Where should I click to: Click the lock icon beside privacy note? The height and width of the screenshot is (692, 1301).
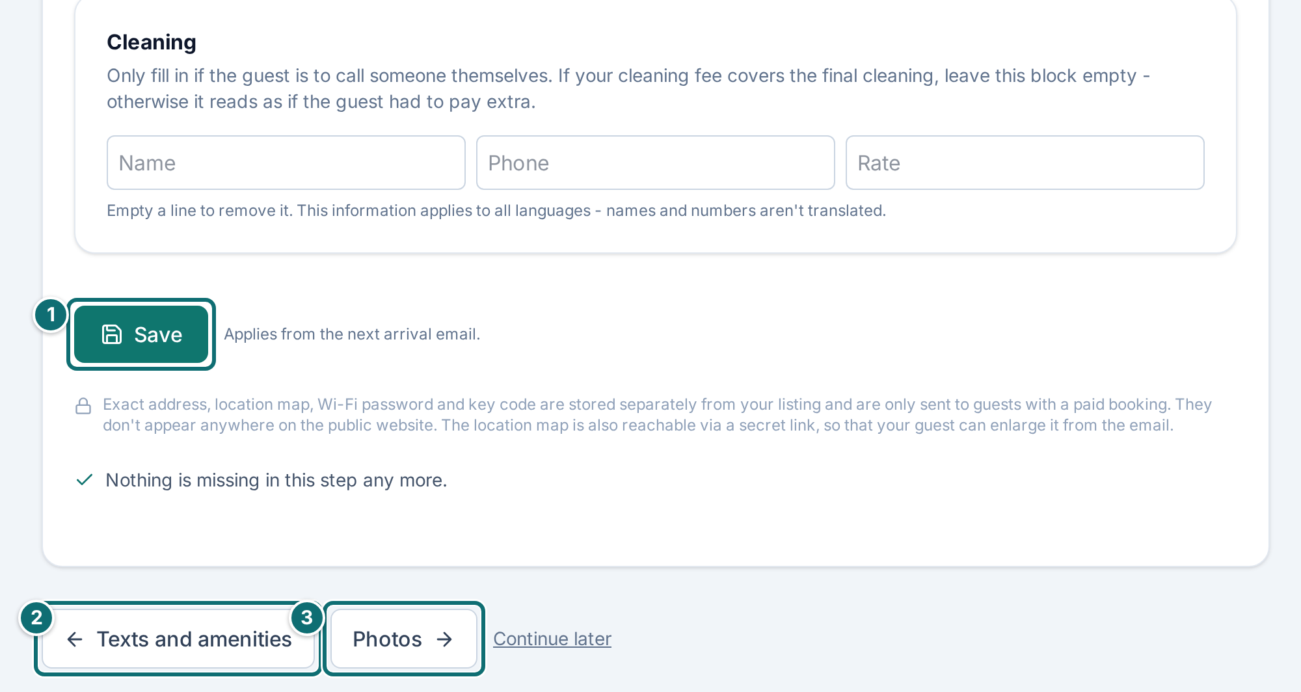(83, 406)
